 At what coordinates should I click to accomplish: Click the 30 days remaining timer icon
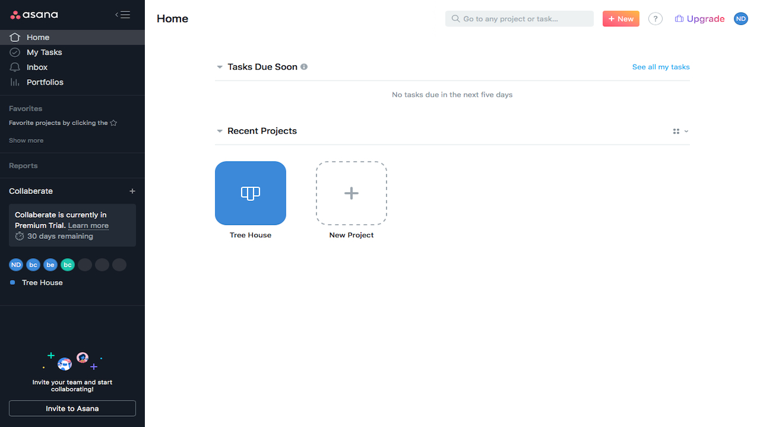[20, 236]
